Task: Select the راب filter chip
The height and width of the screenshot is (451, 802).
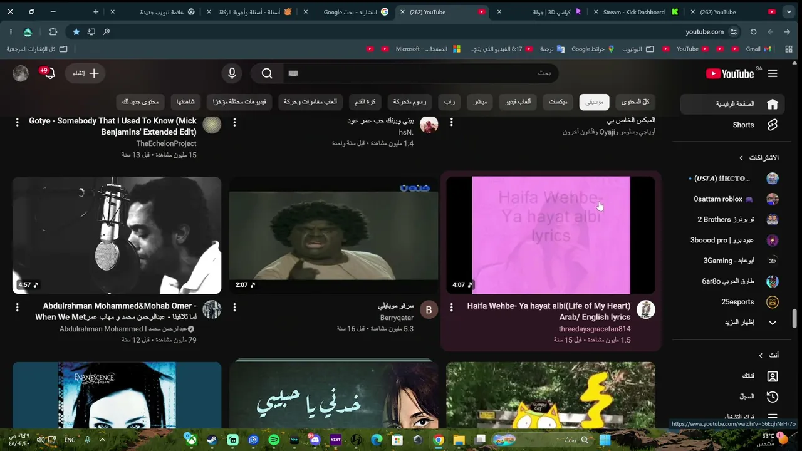Action: pos(449,102)
